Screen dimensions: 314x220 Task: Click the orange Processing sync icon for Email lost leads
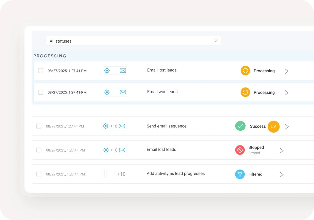click(x=245, y=71)
